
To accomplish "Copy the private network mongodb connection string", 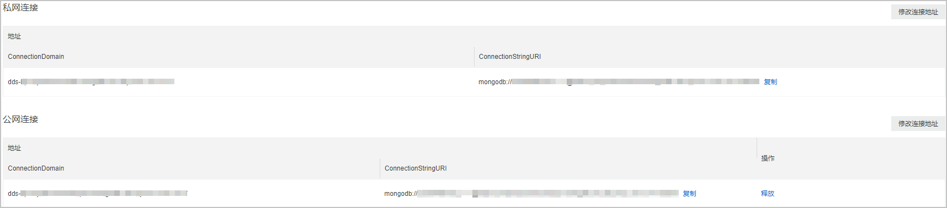I will (770, 82).
